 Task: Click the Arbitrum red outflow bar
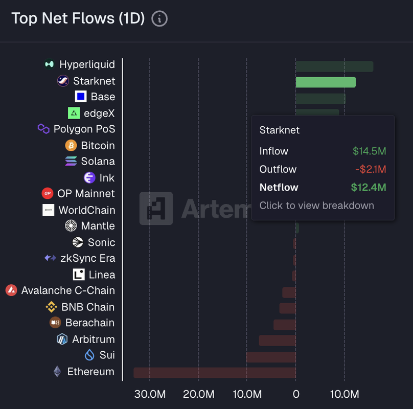point(277,340)
